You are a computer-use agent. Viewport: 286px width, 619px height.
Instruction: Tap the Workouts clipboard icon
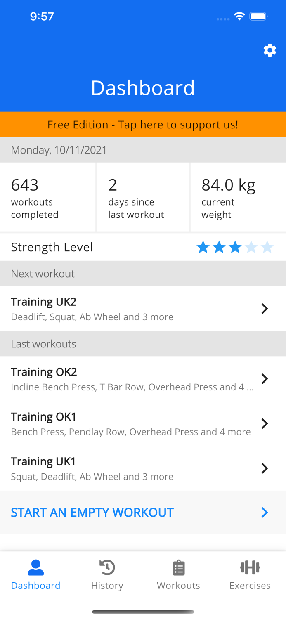point(178,567)
